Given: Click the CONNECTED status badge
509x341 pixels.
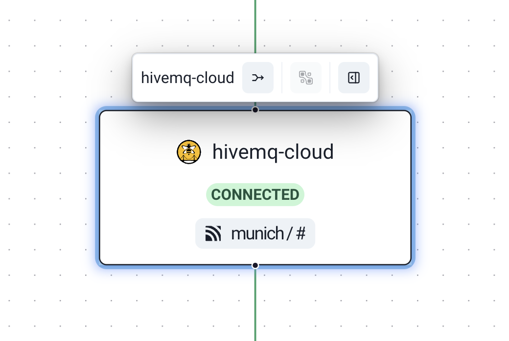Looking at the screenshot, I should [255, 194].
